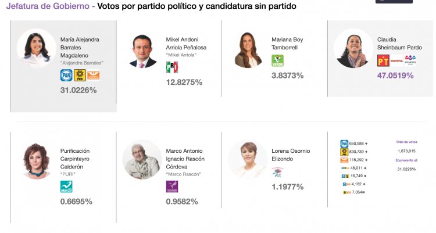Click the morena logo under Claudia Sheinbaum
The image size is (436, 233).
[396, 60]
